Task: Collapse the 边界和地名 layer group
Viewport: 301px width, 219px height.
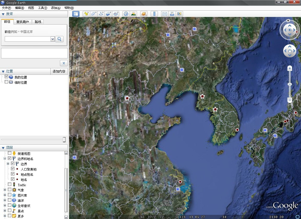Action: pos(5,158)
